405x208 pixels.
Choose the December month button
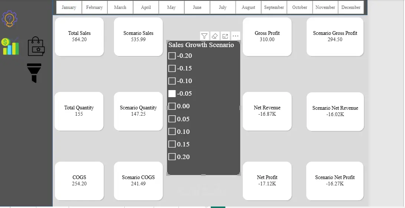click(351, 7)
